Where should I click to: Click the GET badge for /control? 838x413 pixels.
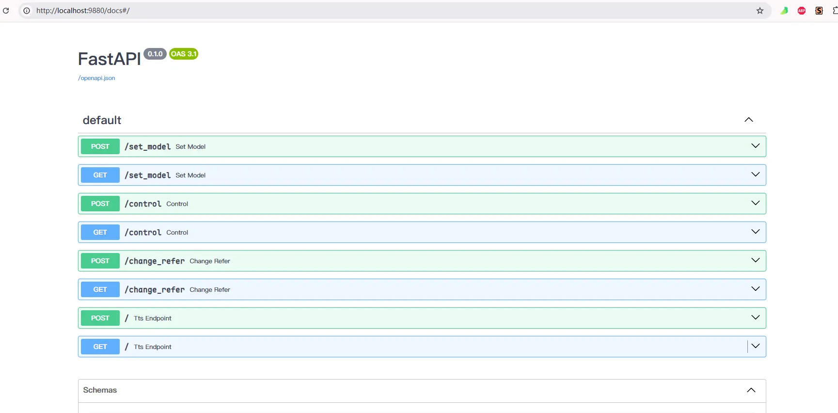100,232
